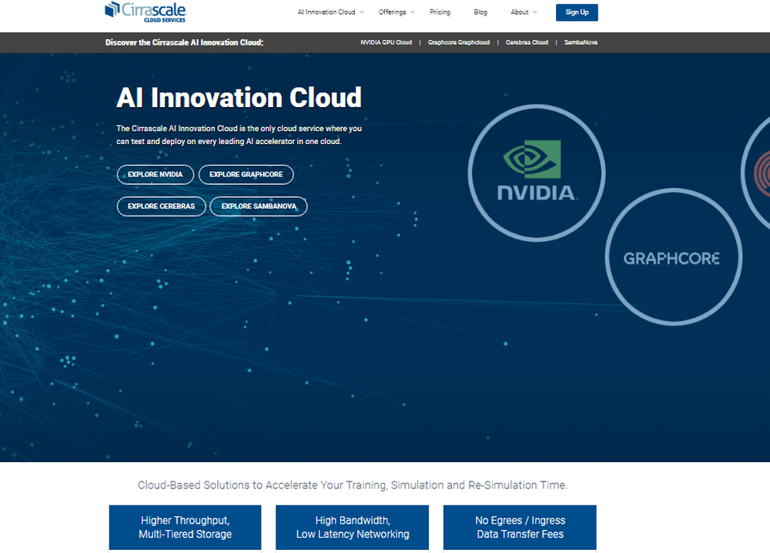
Task: Click the Graphcore logo circle
Action: tap(673, 256)
